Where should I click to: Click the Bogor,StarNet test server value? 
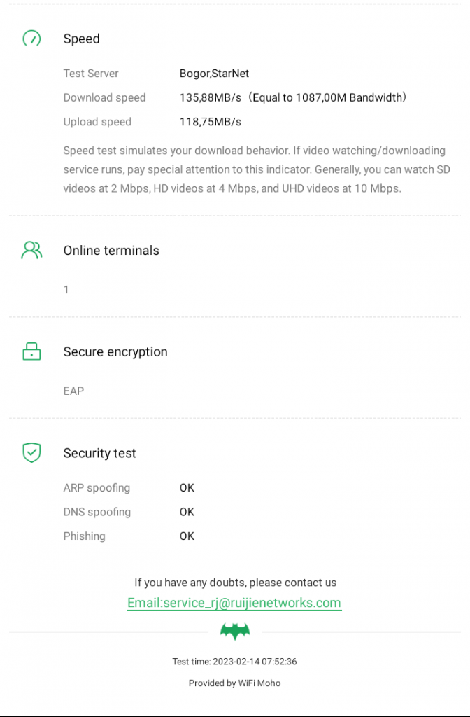214,74
